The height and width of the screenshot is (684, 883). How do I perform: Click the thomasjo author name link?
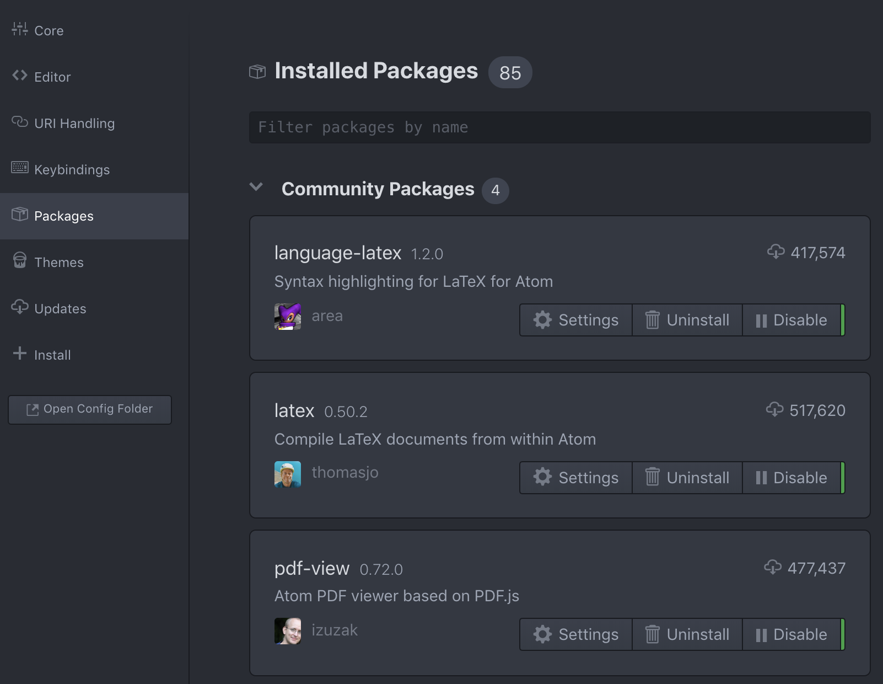[x=345, y=473]
